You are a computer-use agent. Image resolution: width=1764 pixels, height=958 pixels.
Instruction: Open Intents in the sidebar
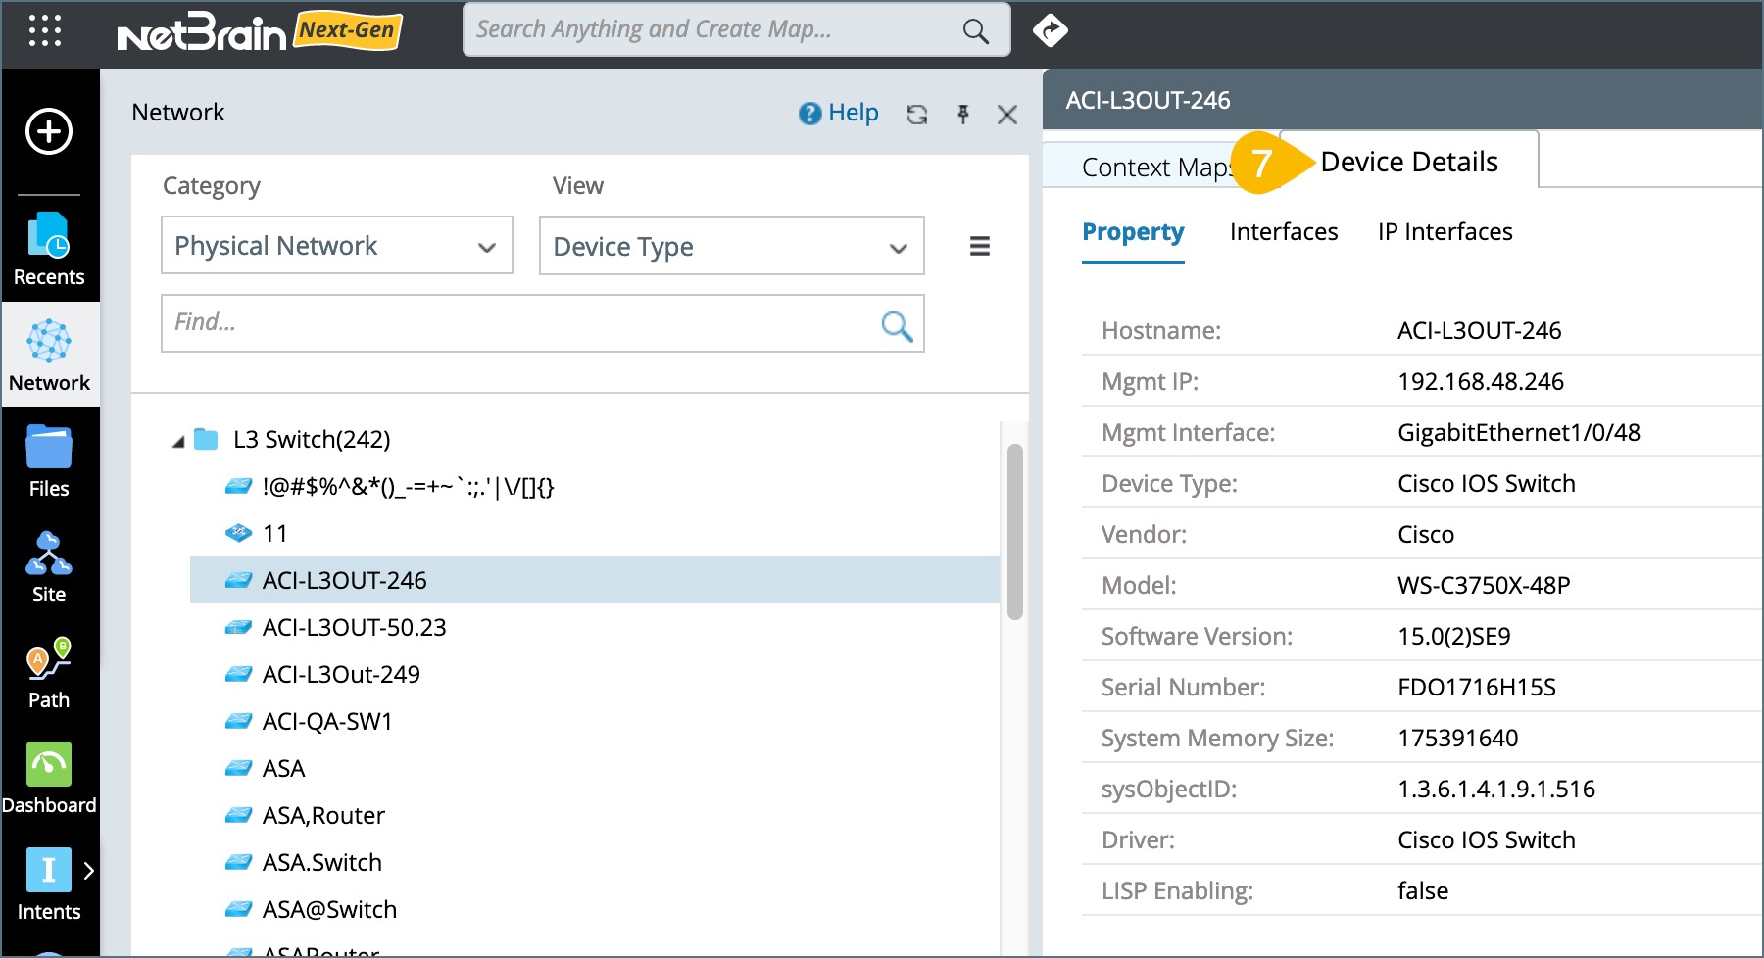[x=49, y=884]
